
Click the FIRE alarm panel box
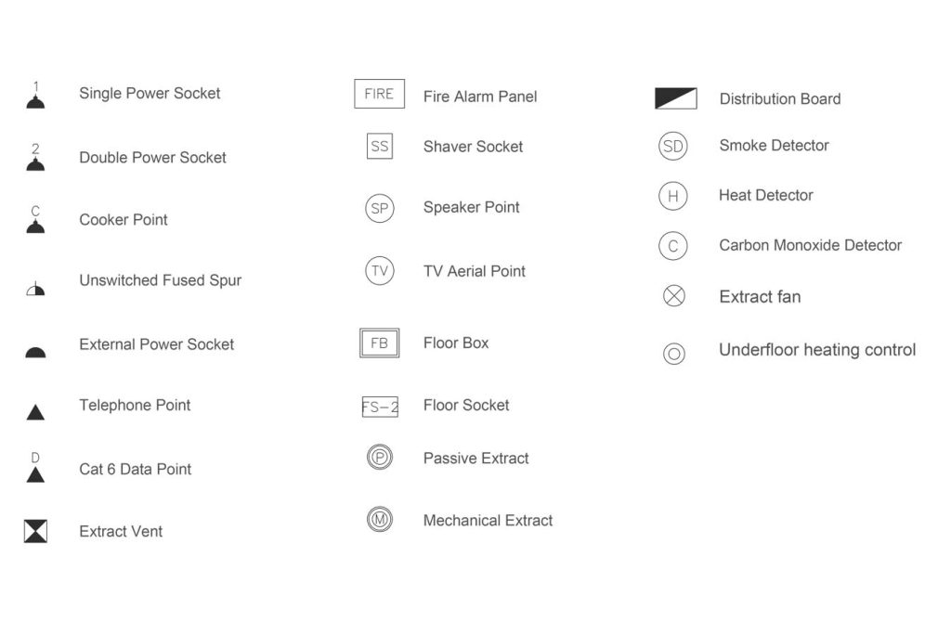point(380,94)
